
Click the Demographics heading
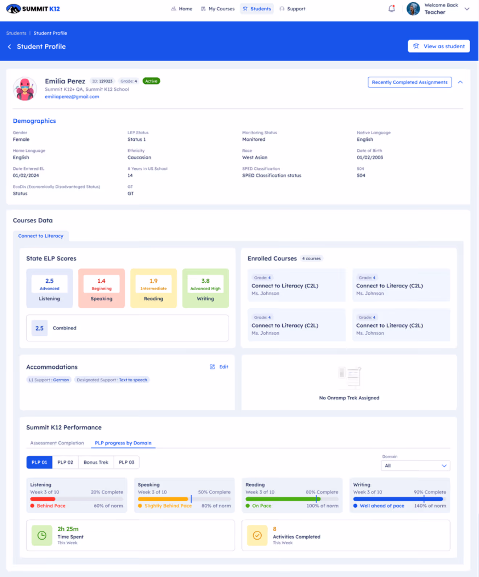pyautogui.click(x=34, y=121)
